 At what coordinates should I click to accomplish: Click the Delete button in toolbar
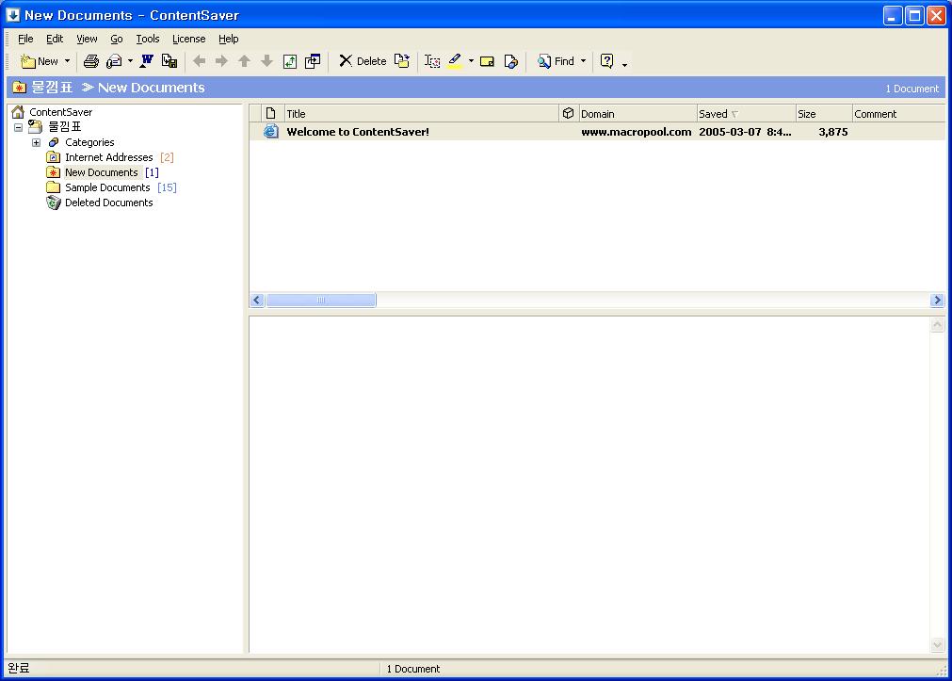click(363, 61)
